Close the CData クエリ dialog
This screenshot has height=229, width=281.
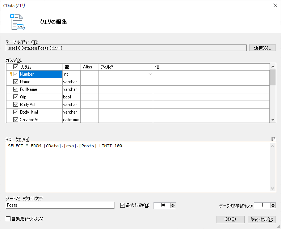click(275, 5)
